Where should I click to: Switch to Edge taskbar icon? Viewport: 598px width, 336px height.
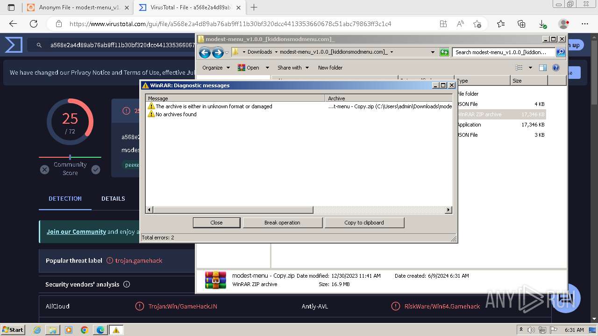tap(100, 330)
